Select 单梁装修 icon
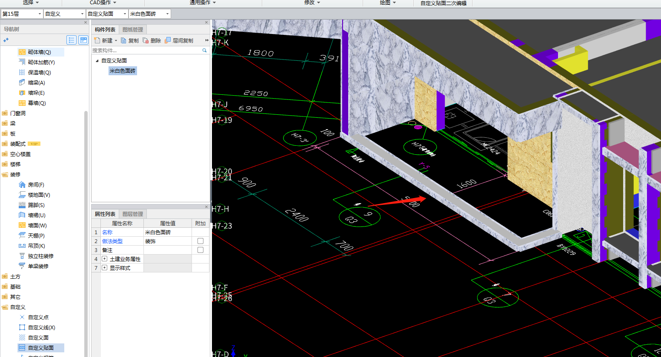This screenshot has width=661, height=357. (x=22, y=266)
